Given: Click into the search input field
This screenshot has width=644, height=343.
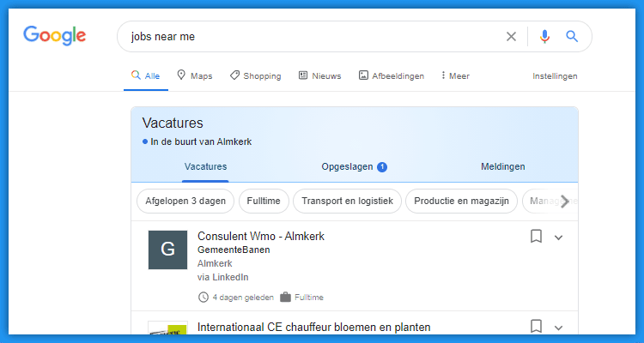Looking at the screenshot, I should (309, 37).
